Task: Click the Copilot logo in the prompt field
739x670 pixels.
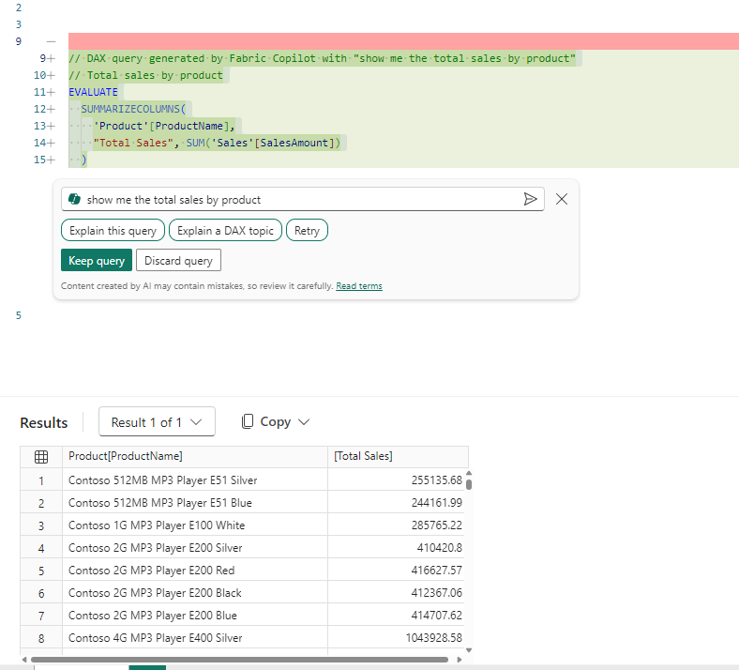Action: [75, 199]
